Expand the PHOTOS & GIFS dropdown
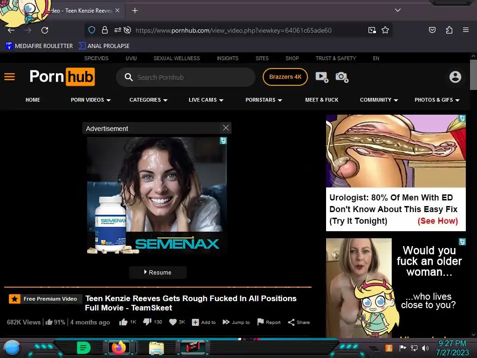Image resolution: width=477 pixels, height=358 pixels. pyautogui.click(x=437, y=100)
